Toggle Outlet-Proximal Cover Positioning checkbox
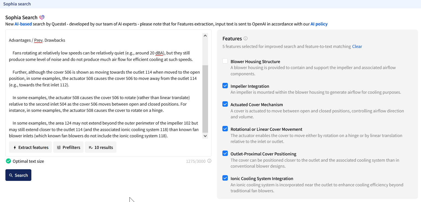 [225, 154]
